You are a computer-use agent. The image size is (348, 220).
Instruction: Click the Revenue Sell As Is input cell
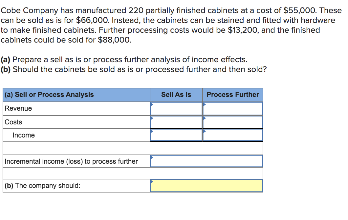(x=176, y=109)
